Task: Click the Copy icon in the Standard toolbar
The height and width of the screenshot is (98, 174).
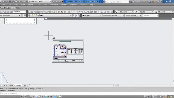Action: click(x=55, y=12)
